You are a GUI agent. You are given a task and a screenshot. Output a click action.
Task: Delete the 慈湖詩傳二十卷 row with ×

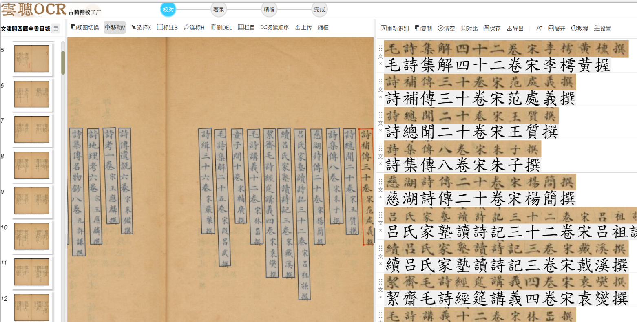coord(380,197)
